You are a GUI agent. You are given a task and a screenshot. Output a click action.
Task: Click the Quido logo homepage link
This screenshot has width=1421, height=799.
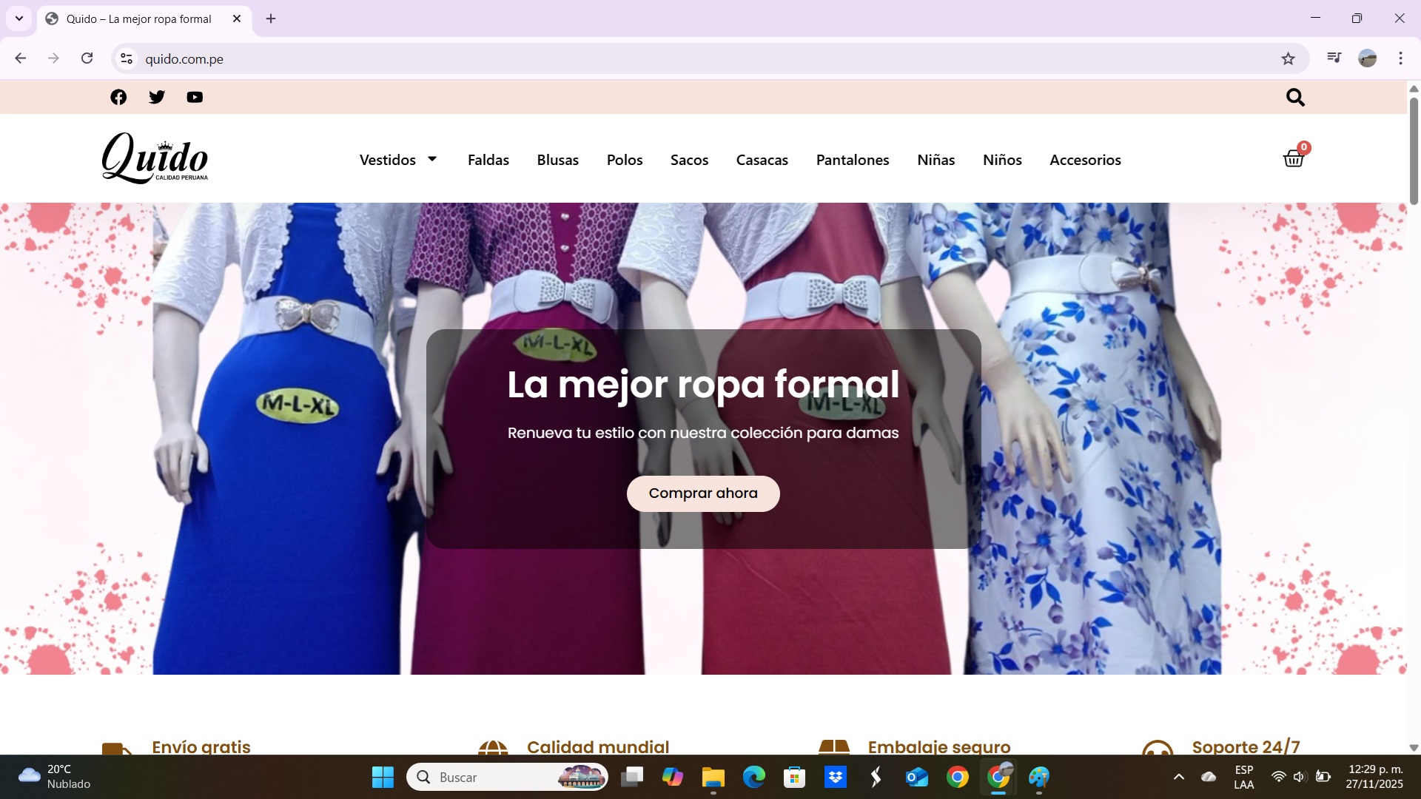point(155,158)
